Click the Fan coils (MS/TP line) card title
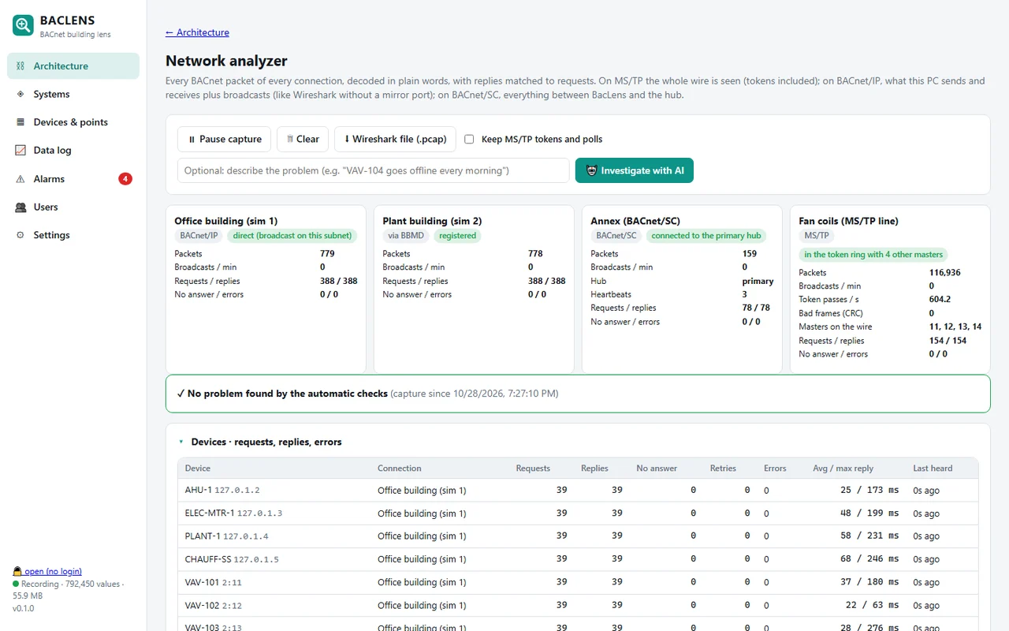This screenshot has height=631, width=1009. (x=848, y=221)
